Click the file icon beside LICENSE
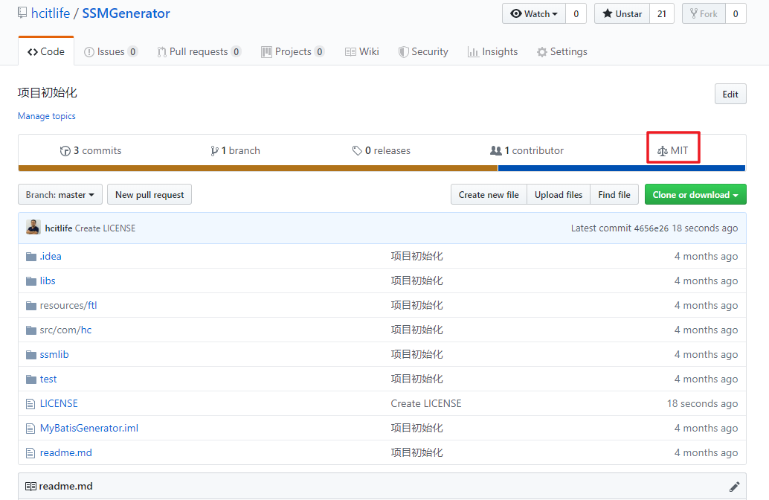 [30, 404]
